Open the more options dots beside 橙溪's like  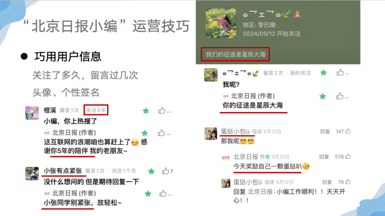pyautogui.click(x=169, y=112)
